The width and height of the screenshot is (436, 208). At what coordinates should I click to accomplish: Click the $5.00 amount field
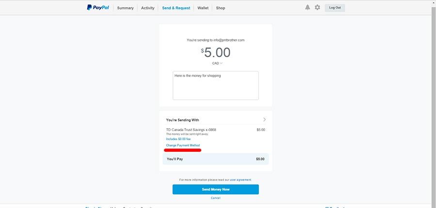216,53
